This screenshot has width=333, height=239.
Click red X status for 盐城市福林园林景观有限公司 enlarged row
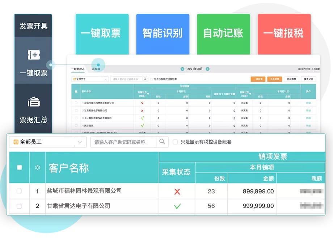[x=177, y=192]
